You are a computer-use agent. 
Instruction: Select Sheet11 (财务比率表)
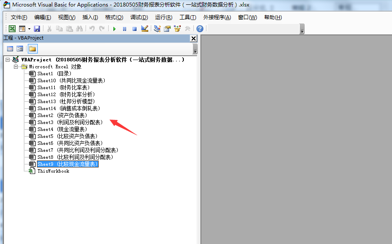[63, 87]
